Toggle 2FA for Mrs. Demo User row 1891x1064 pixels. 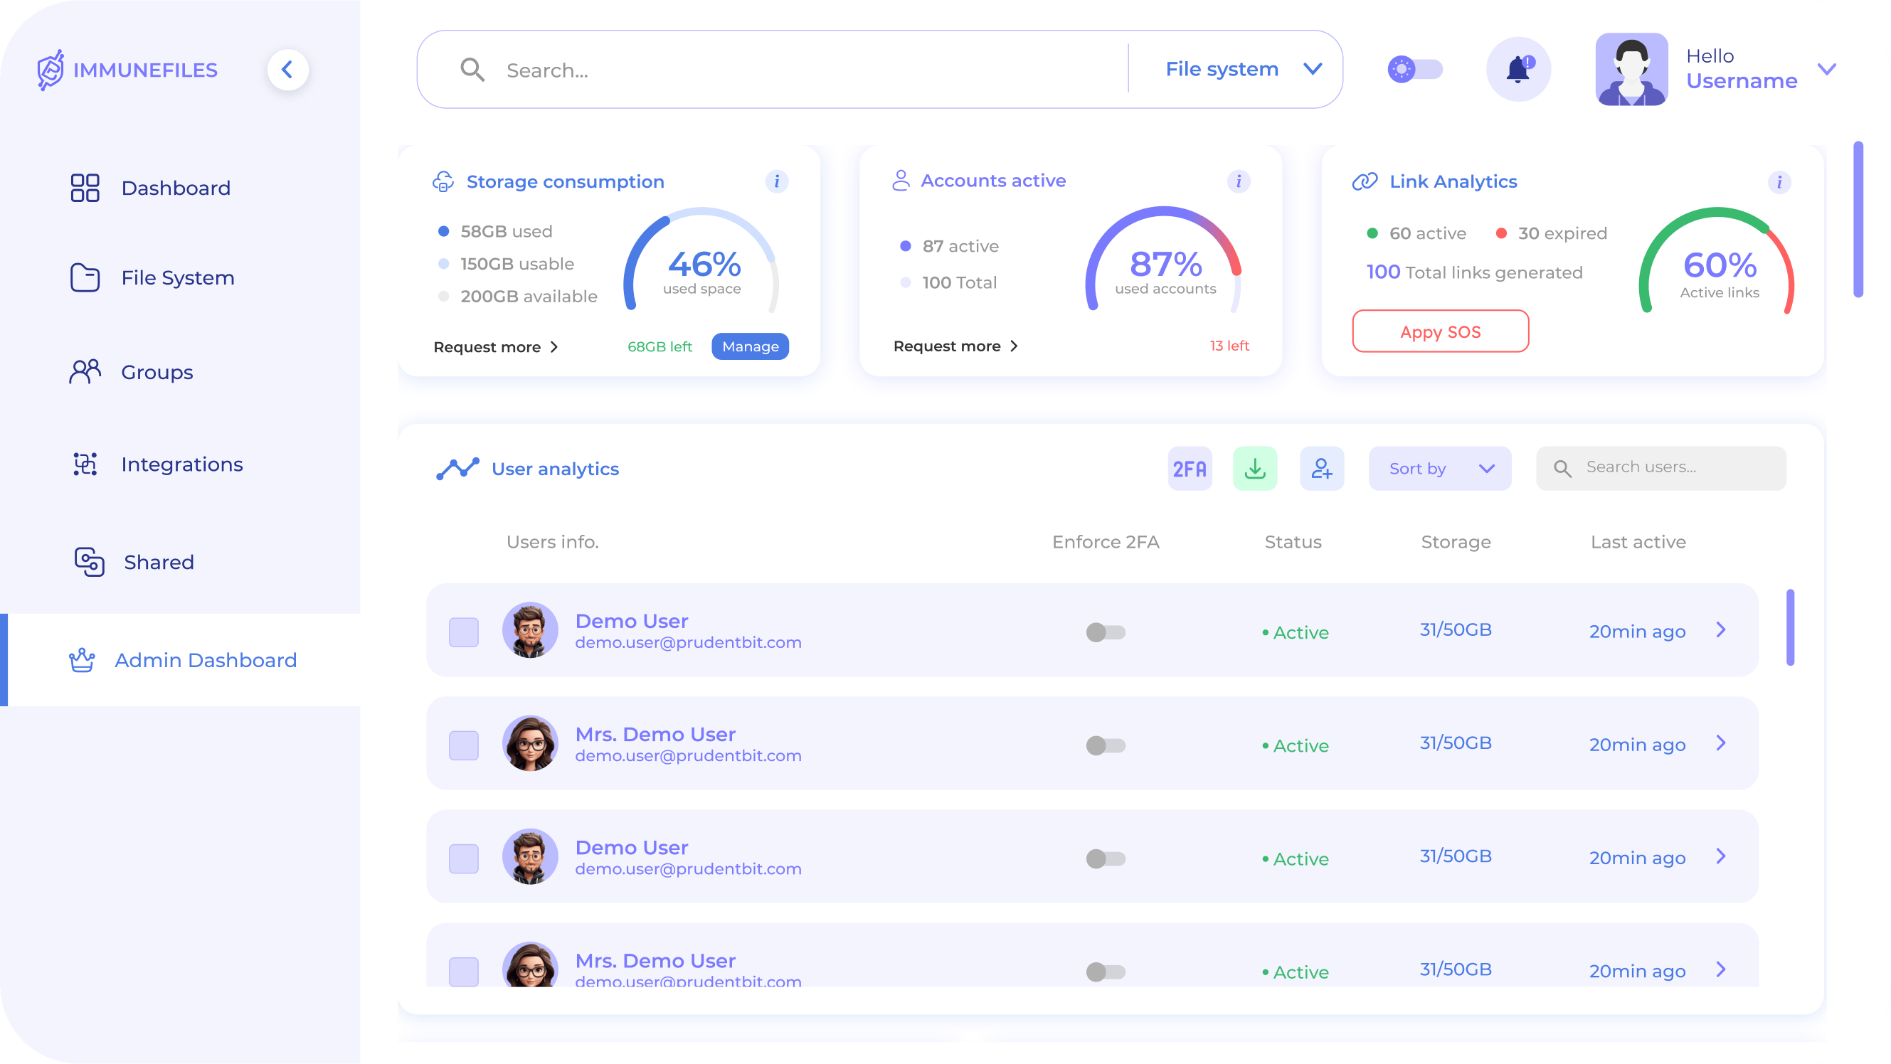tap(1106, 745)
